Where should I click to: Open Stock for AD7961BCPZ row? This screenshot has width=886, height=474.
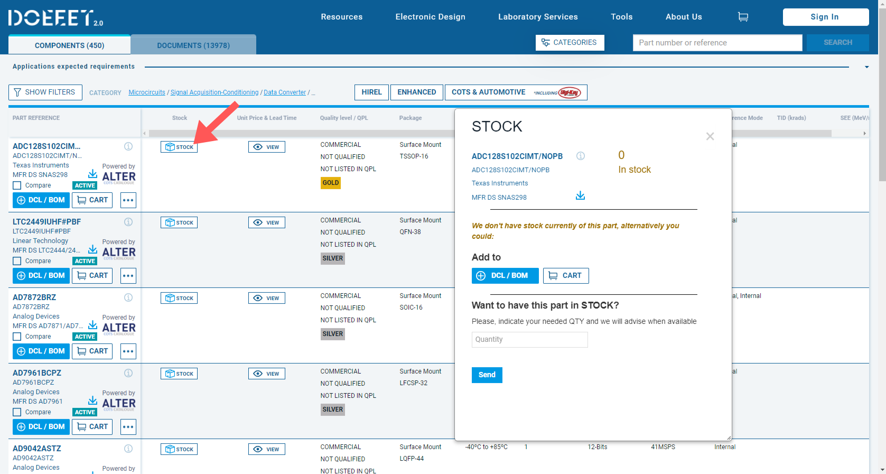179,374
